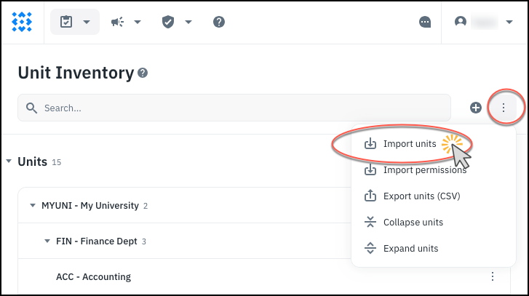Choose Collapse units in the menu
Screen dimensions: 529x296
[413, 222]
